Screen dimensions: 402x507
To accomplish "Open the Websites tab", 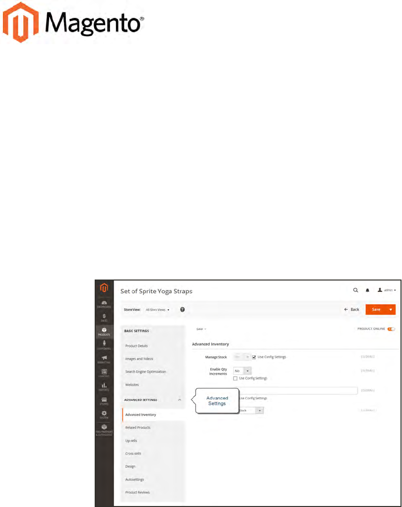I will pyautogui.click(x=132, y=385).
